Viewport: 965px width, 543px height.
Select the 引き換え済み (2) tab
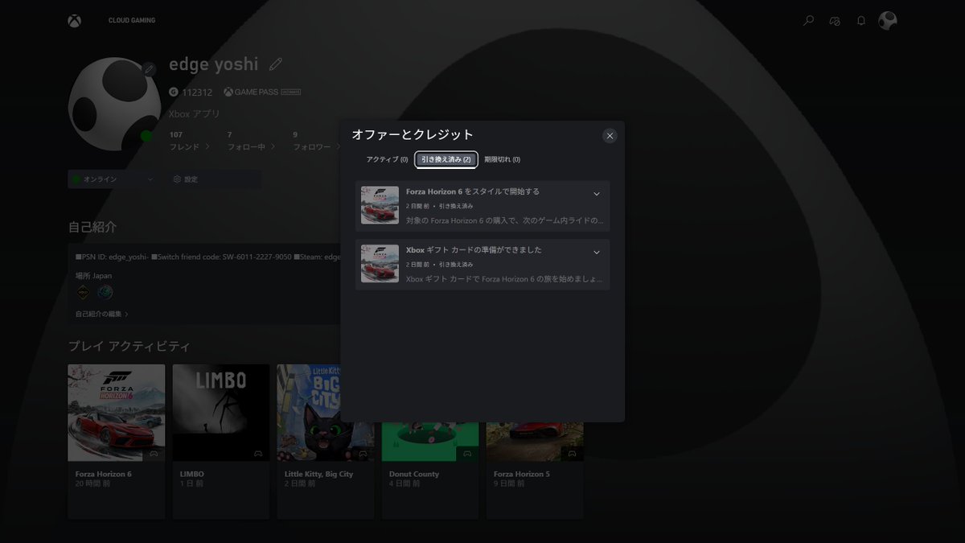coord(446,159)
